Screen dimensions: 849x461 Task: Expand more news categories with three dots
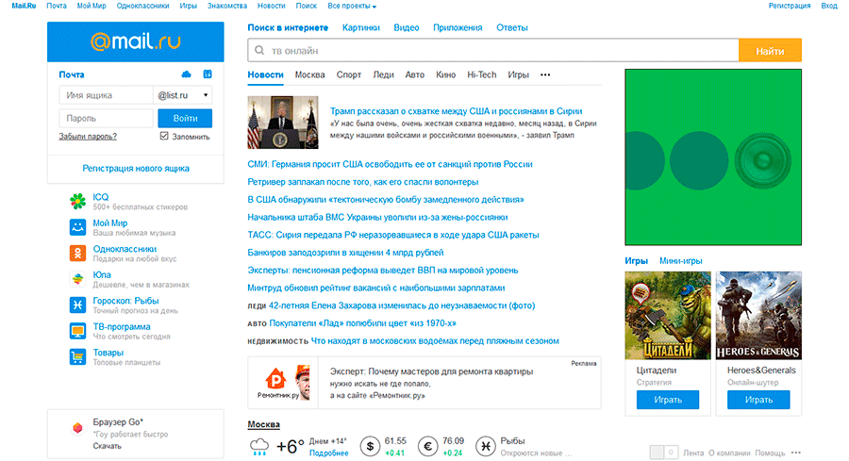(545, 74)
